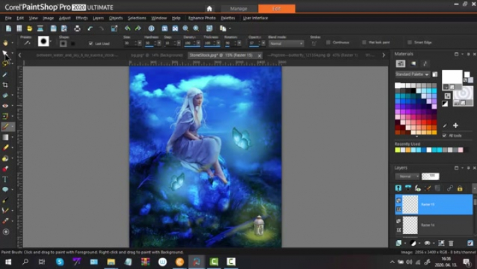Click the image information icon

[151, 28]
